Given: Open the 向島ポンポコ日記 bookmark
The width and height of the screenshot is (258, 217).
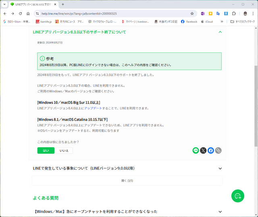Looking at the screenshot, I should point(166,21).
